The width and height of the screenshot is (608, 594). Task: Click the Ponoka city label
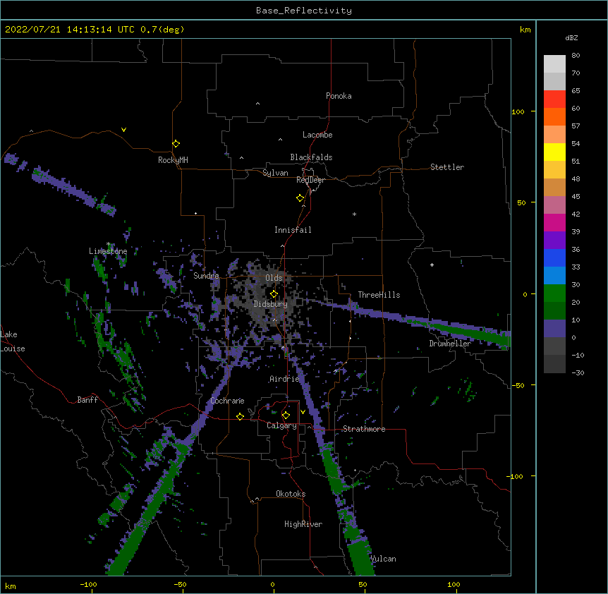click(x=339, y=96)
